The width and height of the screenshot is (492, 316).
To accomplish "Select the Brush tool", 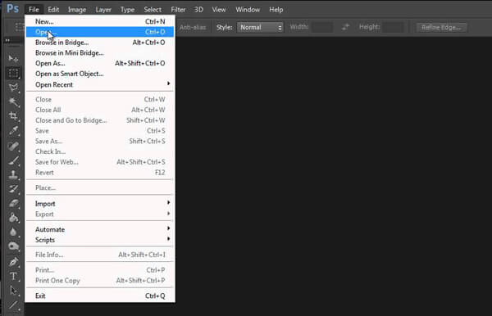I will point(13,160).
